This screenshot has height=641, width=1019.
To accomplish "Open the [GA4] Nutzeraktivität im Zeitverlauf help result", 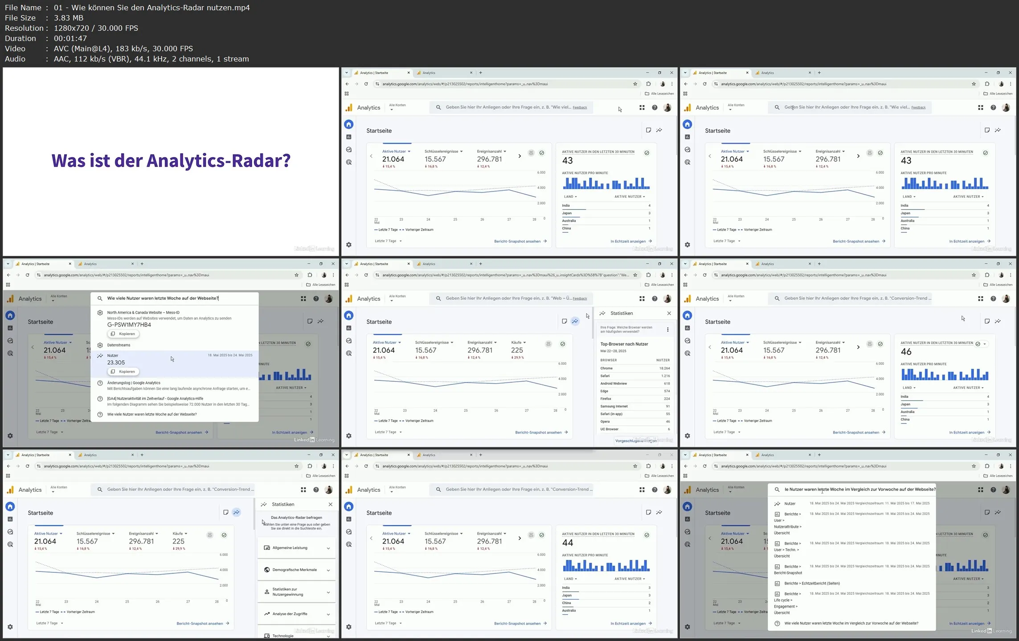I will tap(175, 401).
